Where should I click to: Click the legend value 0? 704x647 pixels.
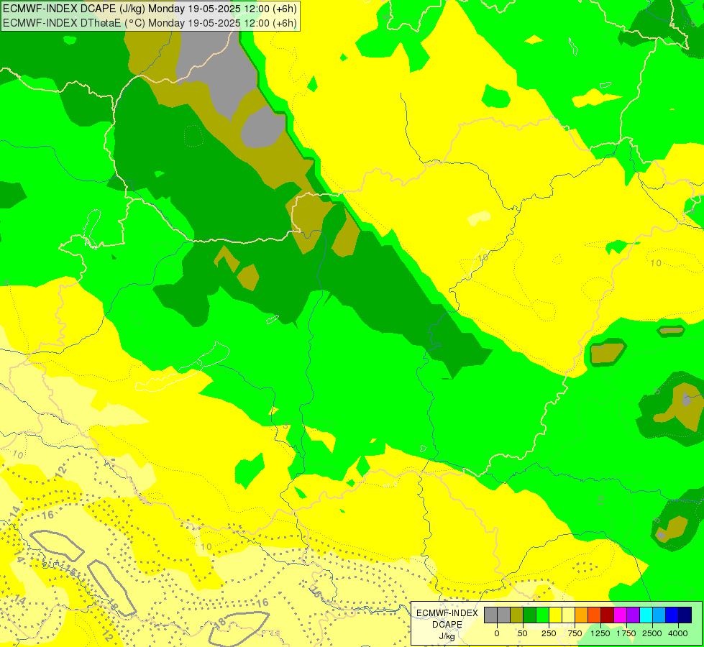[x=497, y=633]
